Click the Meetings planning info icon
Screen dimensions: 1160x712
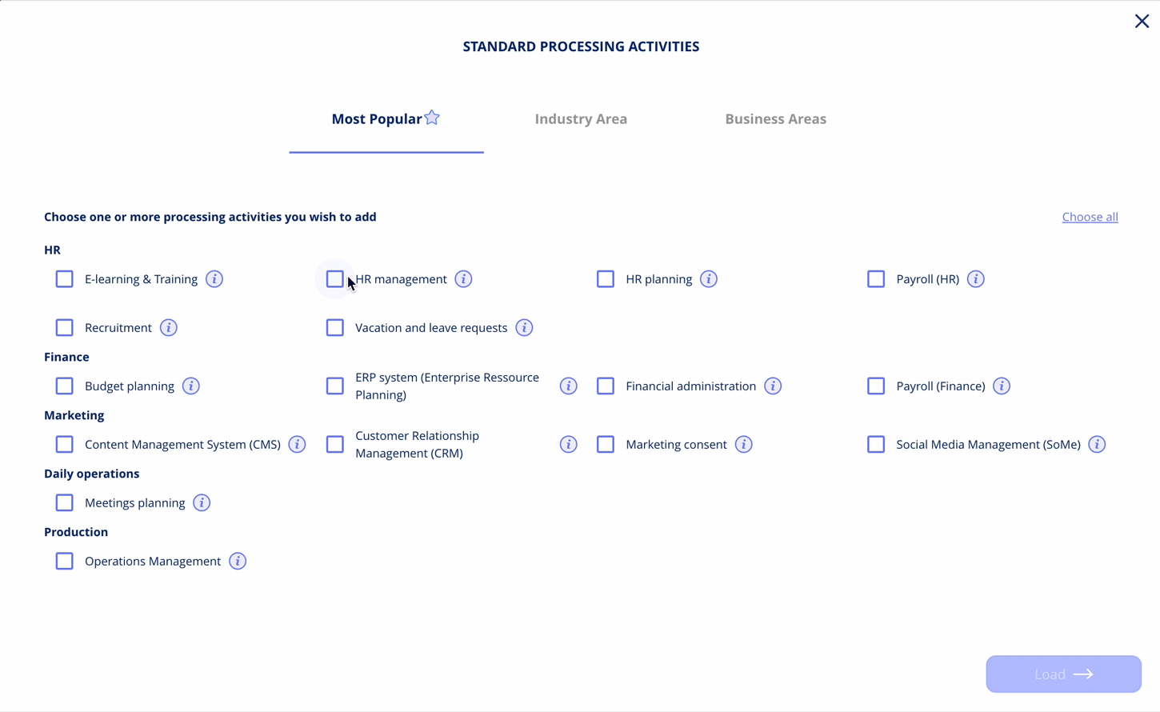click(202, 502)
